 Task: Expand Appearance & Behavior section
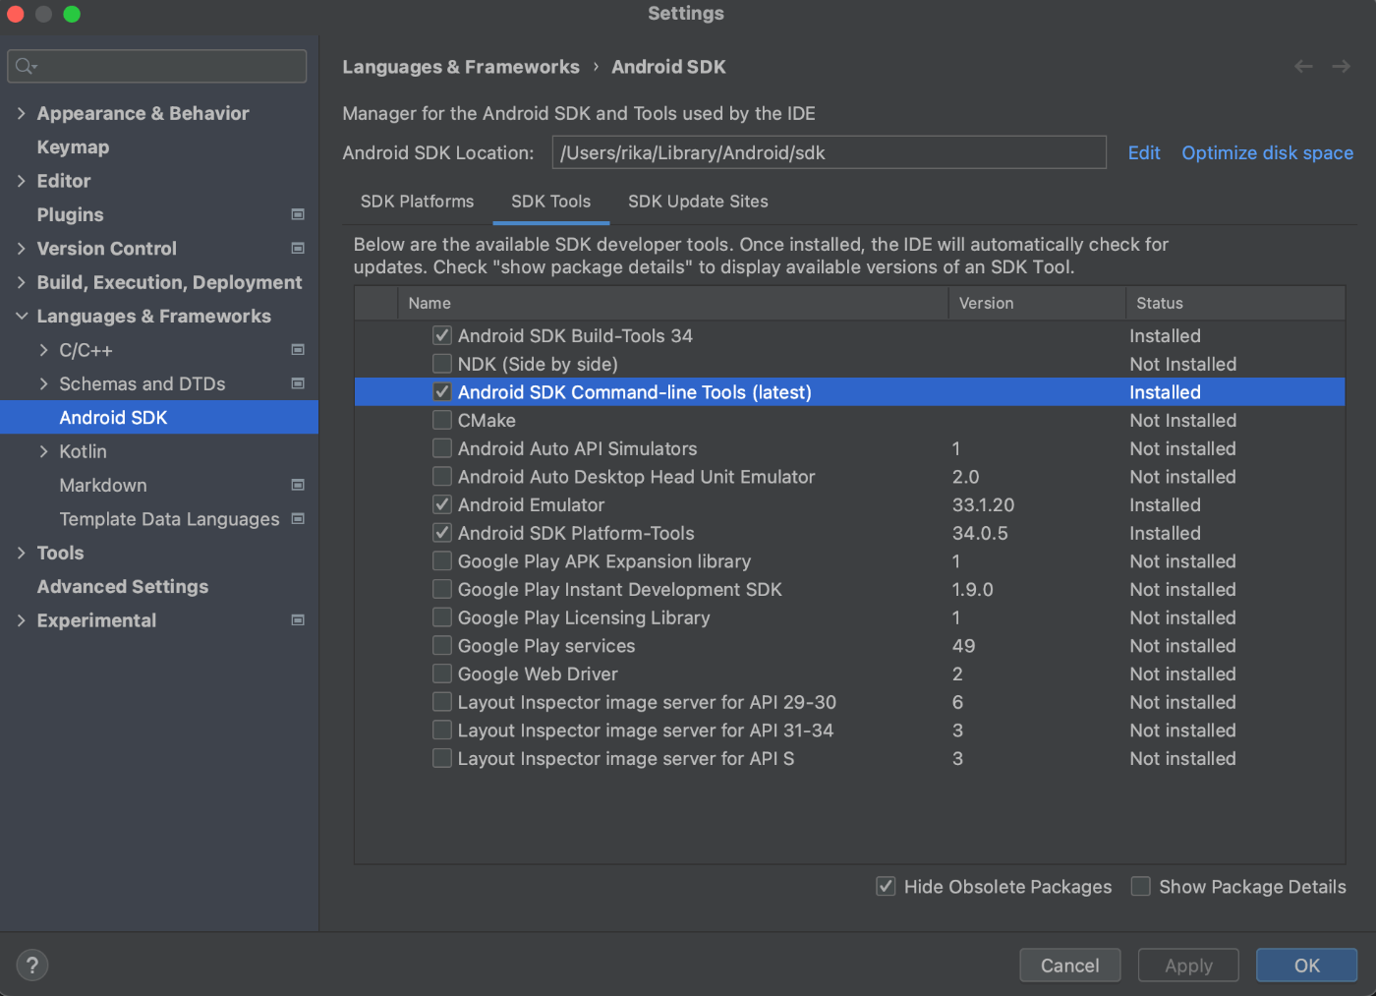coord(22,113)
